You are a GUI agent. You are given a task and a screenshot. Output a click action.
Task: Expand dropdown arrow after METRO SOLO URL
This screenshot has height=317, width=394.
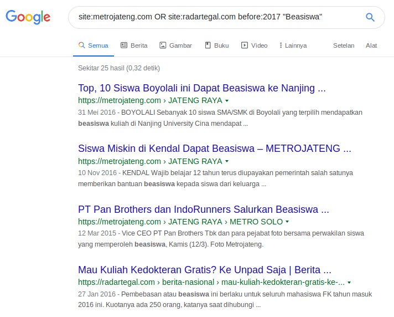click(287, 222)
